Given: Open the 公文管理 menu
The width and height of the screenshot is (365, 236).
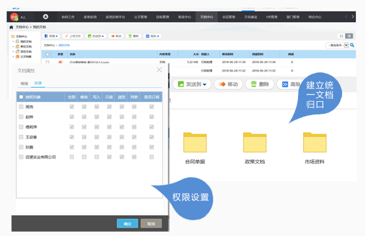Looking at the screenshot, I should coord(141,17).
